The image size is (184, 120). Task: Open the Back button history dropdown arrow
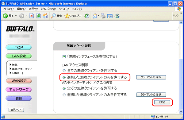[x=16, y=16]
